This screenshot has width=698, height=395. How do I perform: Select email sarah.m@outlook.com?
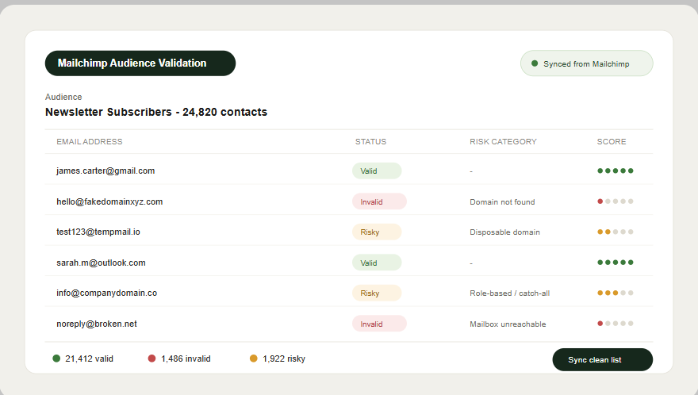click(101, 263)
